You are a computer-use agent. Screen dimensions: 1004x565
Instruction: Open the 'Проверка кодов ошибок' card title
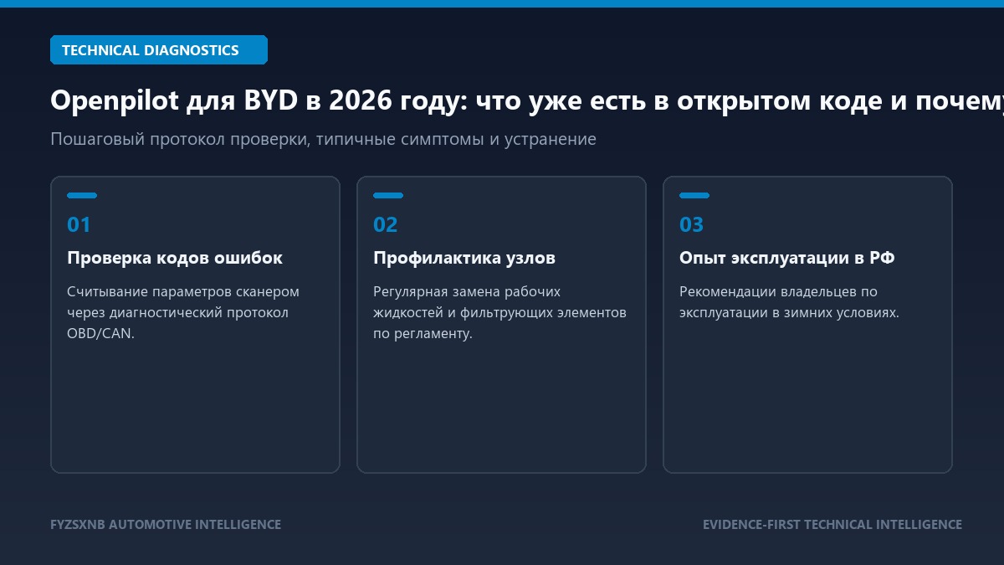coord(175,258)
